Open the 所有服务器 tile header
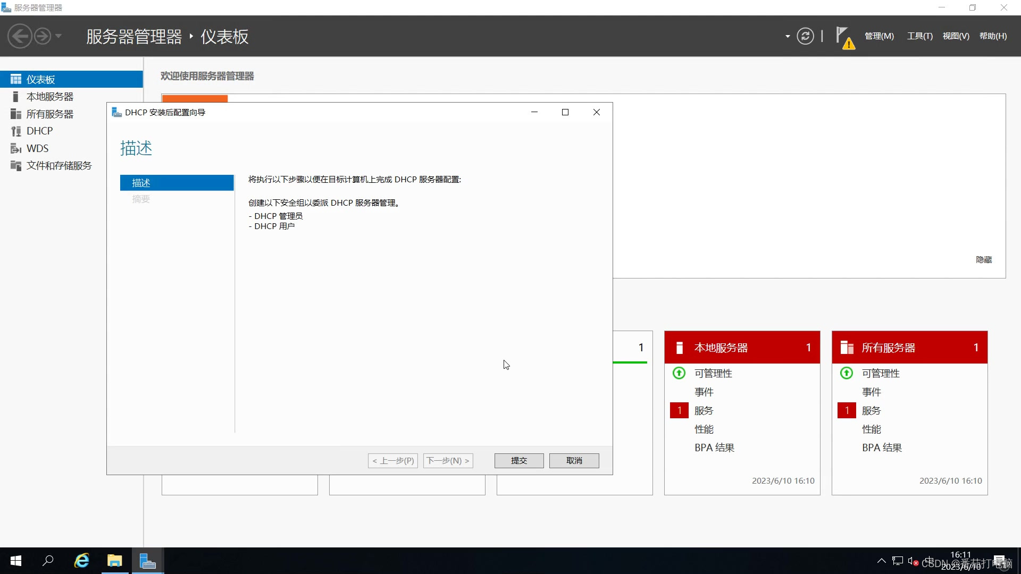 pyautogui.click(x=909, y=348)
